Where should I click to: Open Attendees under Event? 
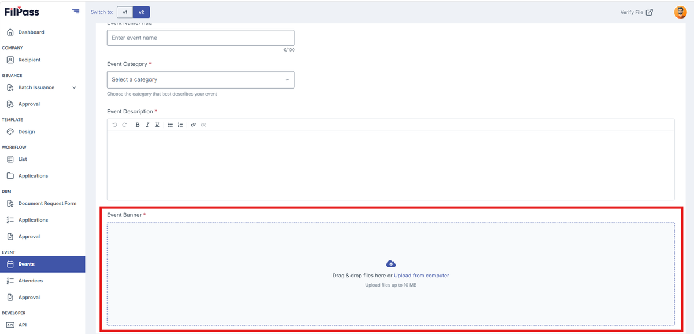coord(30,281)
